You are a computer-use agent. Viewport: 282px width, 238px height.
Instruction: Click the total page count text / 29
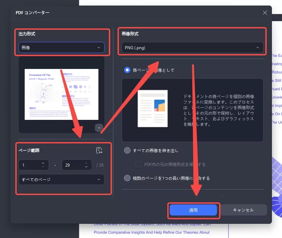coord(100,165)
